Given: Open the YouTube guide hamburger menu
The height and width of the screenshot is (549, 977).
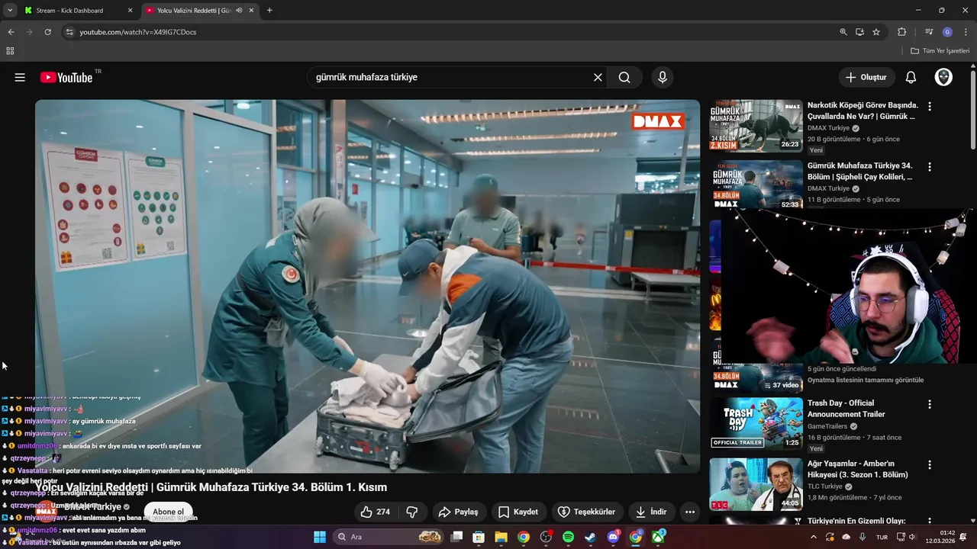Looking at the screenshot, I should pyautogui.click(x=20, y=77).
